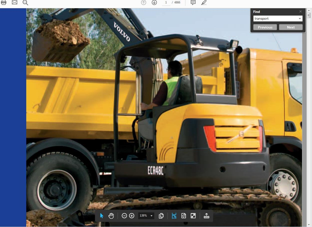The height and width of the screenshot is (227, 312).
Task: Click the page number input field
Action: (166, 2)
